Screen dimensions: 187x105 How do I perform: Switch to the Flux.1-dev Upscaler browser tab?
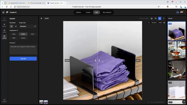coord(36,3)
